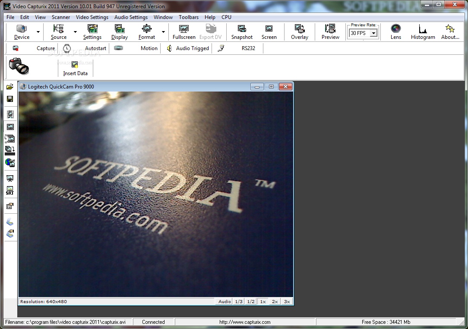Image resolution: width=468 pixels, height=329 pixels.
Task: Click the single picture sidebar icon
Action: point(10,127)
